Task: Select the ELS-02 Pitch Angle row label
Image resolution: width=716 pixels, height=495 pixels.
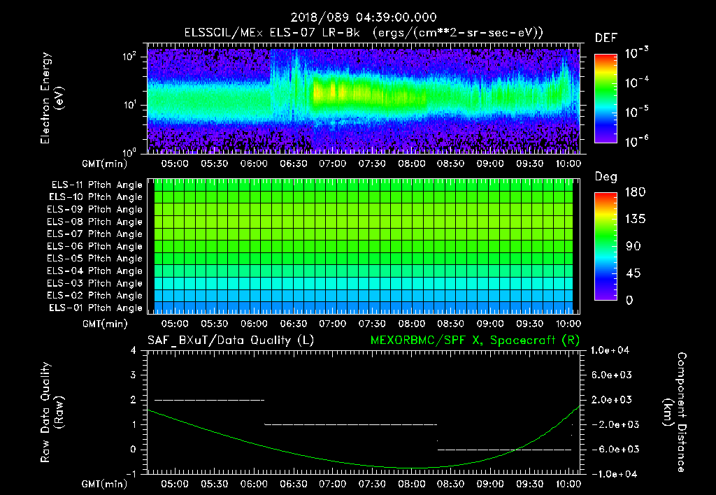Action: pyautogui.click(x=95, y=296)
